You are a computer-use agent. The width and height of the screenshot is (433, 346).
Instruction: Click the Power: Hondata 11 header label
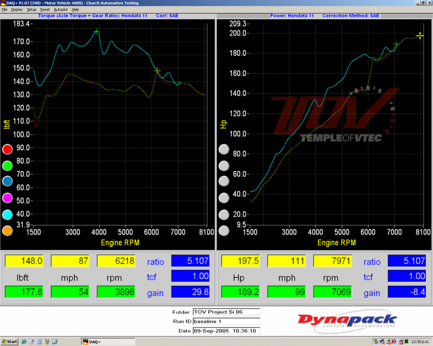tap(292, 16)
